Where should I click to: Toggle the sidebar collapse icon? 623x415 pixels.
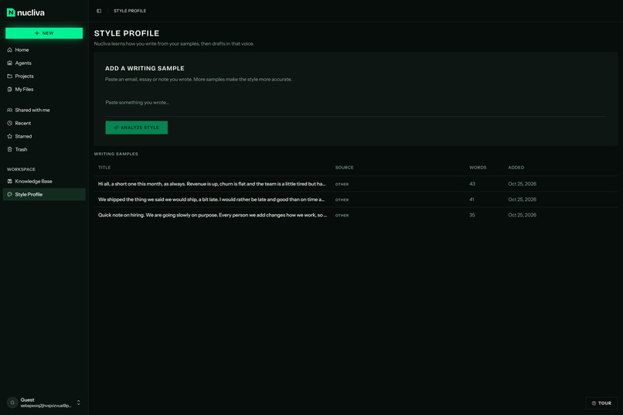(x=99, y=11)
